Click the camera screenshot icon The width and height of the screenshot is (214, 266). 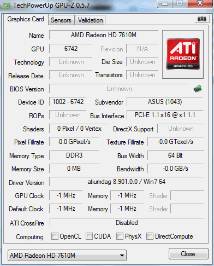click(202, 19)
